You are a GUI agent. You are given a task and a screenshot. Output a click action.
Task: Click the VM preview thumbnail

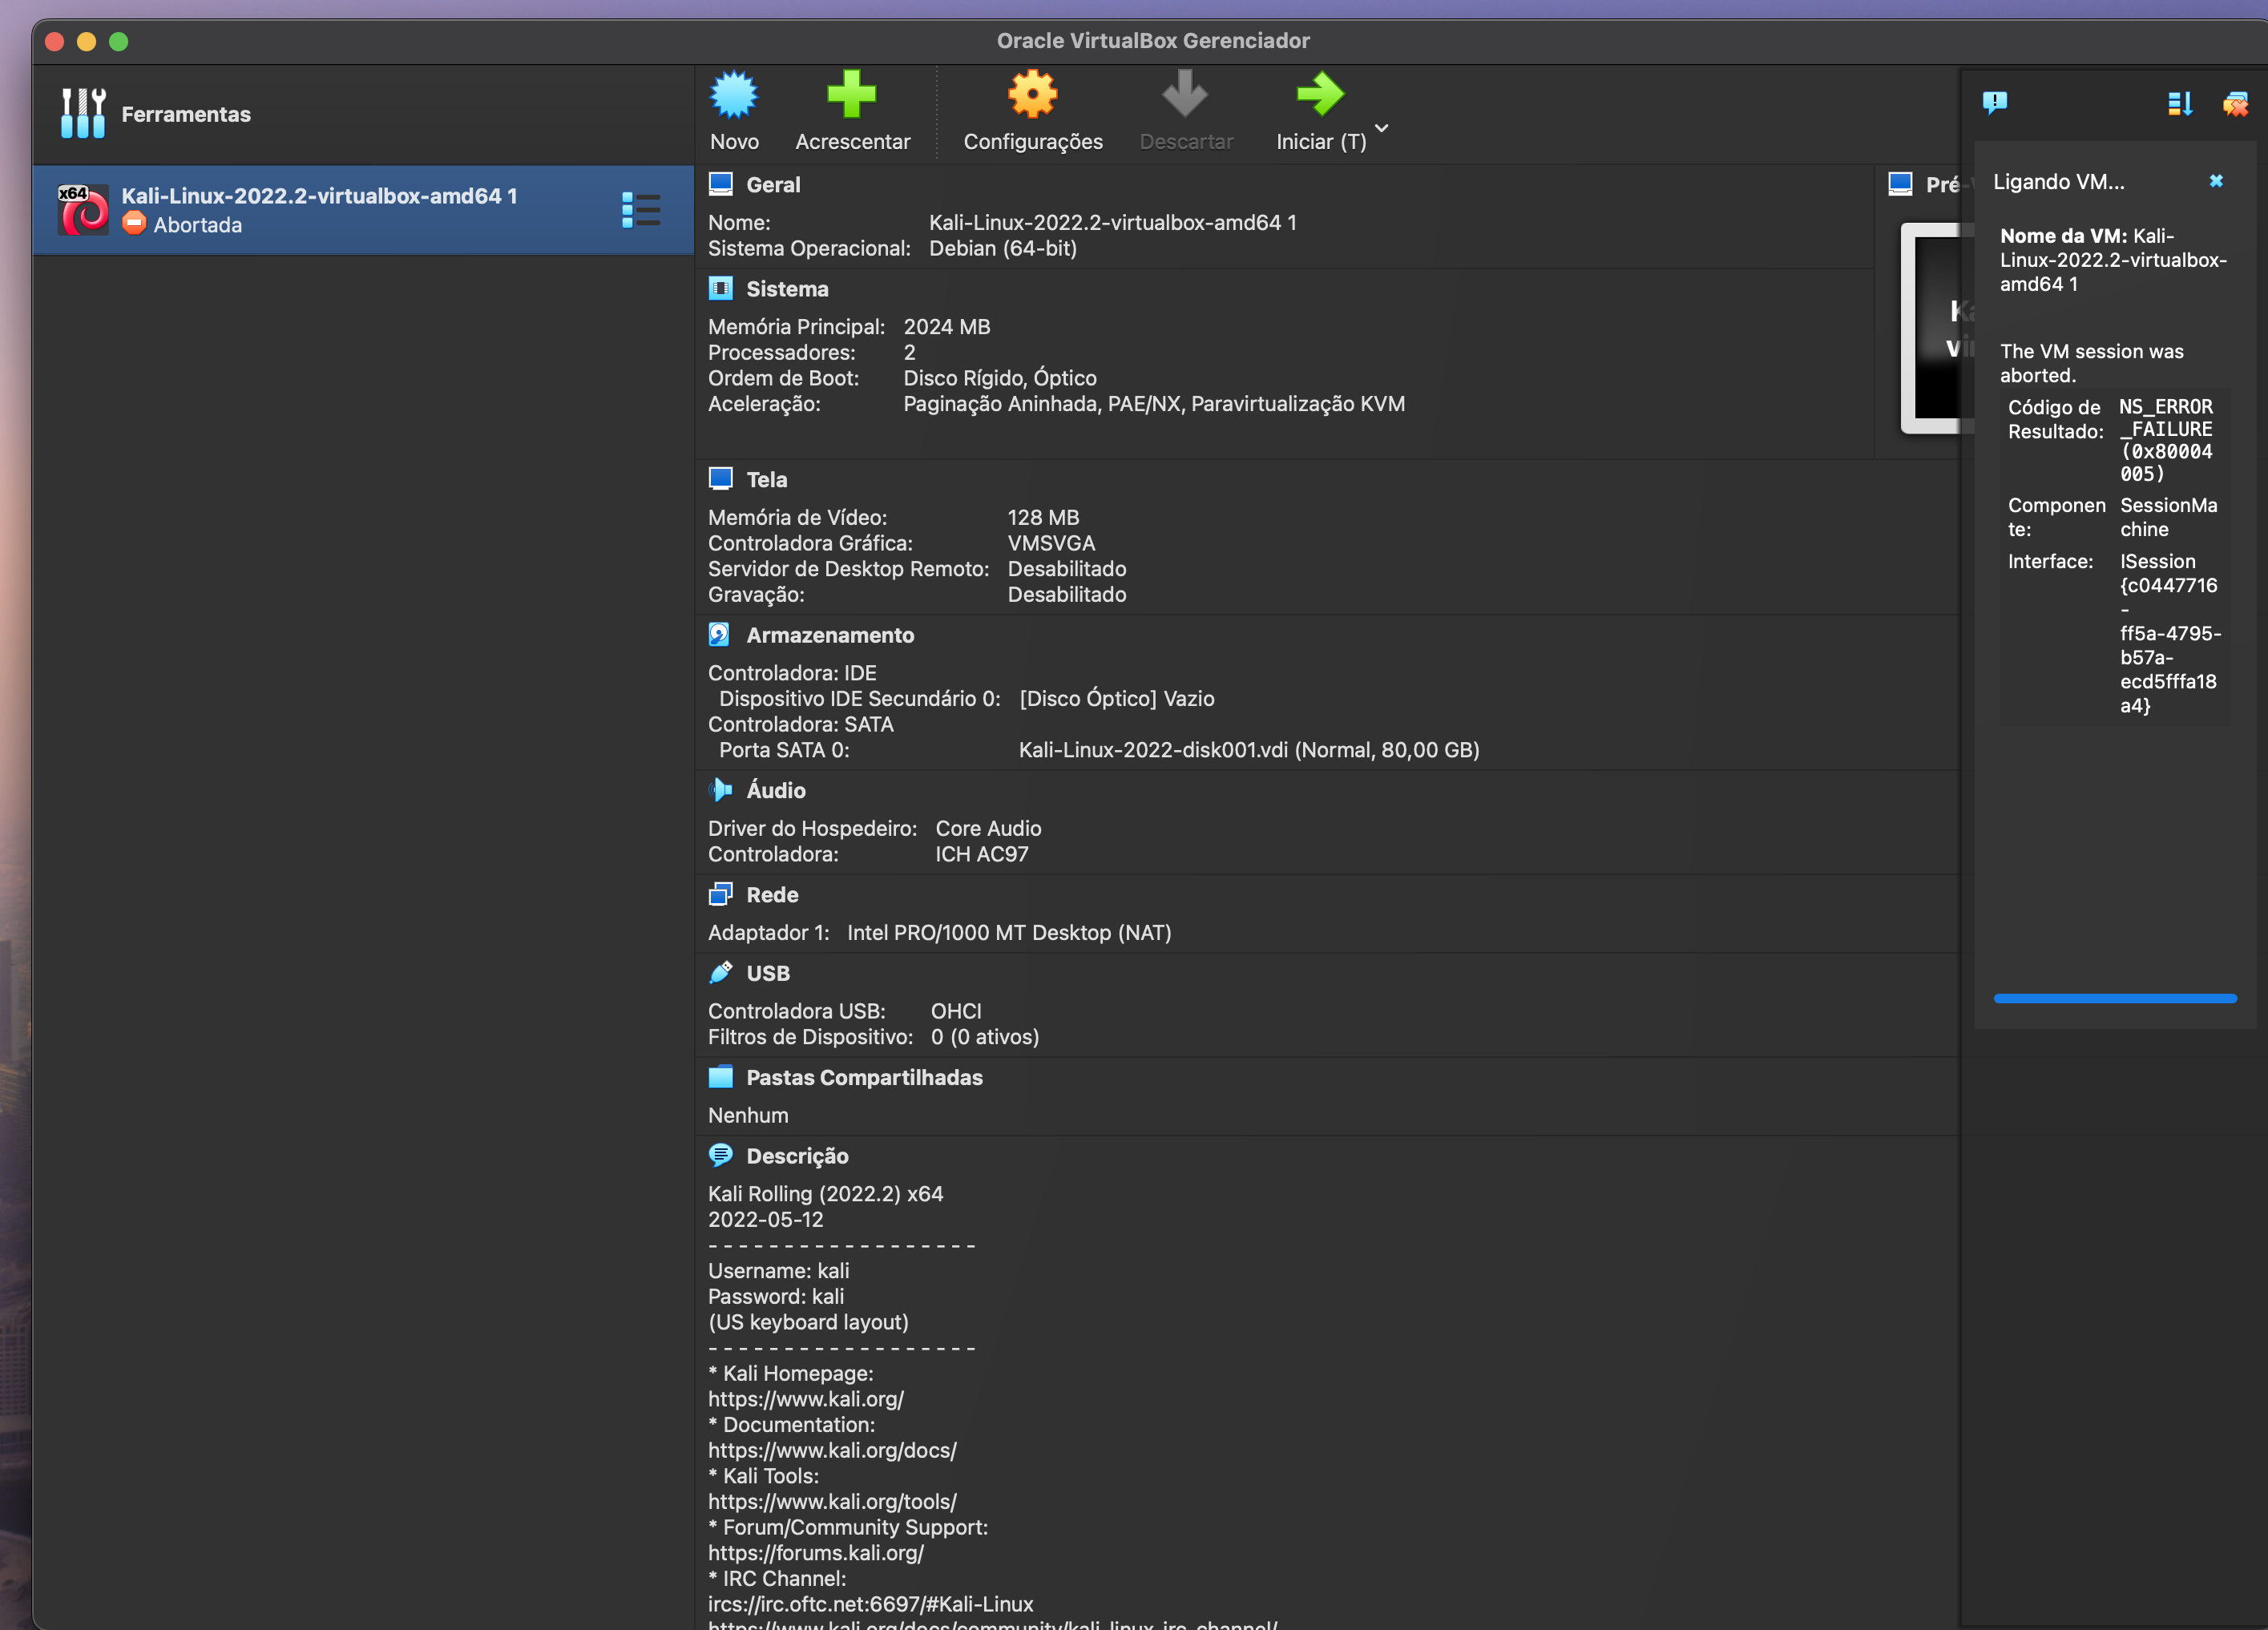[x=1938, y=328]
